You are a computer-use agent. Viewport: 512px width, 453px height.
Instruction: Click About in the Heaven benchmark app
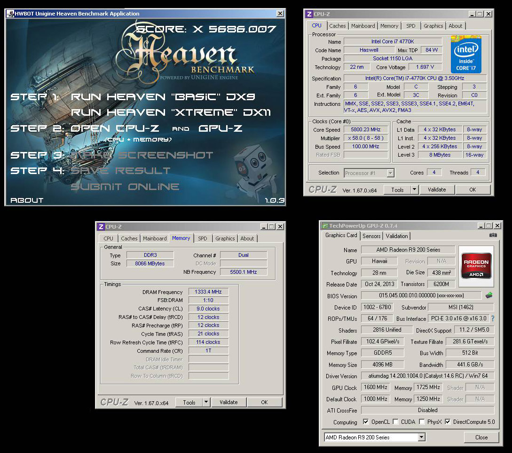[x=27, y=200]
